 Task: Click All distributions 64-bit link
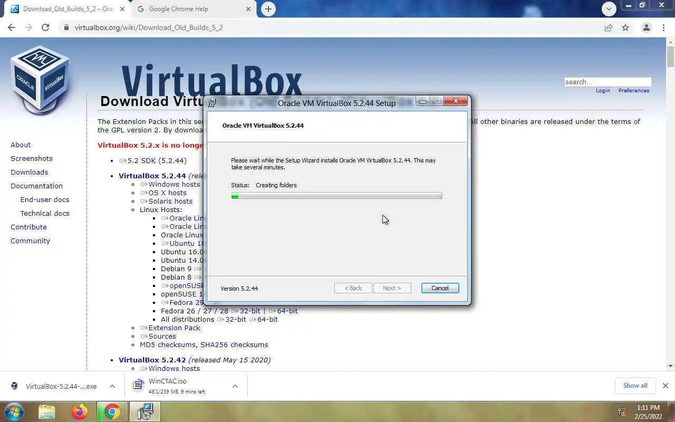[264, 319]
